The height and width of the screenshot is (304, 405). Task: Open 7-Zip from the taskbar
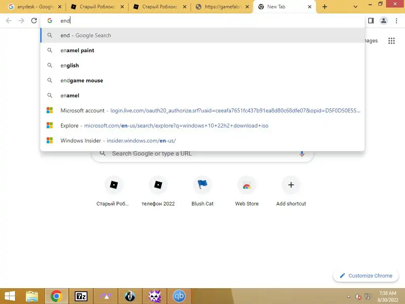81,296
